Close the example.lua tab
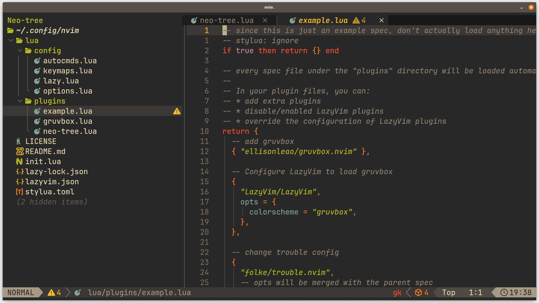 coord(381,20)
